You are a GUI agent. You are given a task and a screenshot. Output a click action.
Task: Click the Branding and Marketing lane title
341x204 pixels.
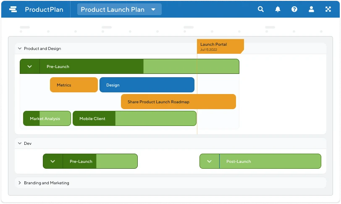click(47, 183)
